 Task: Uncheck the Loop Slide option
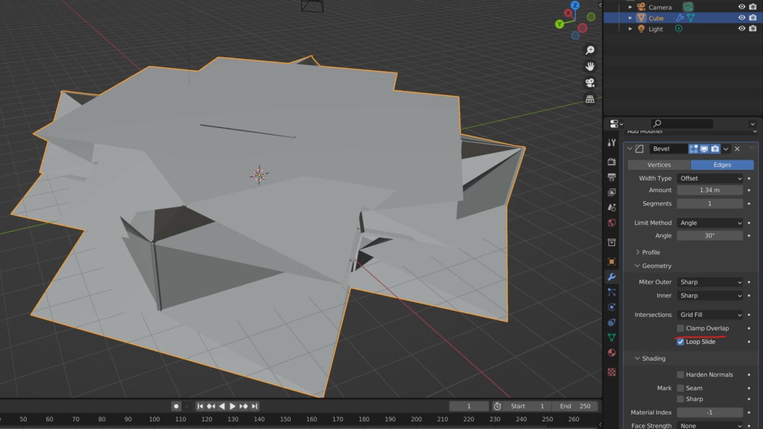(x=680, y=342)
